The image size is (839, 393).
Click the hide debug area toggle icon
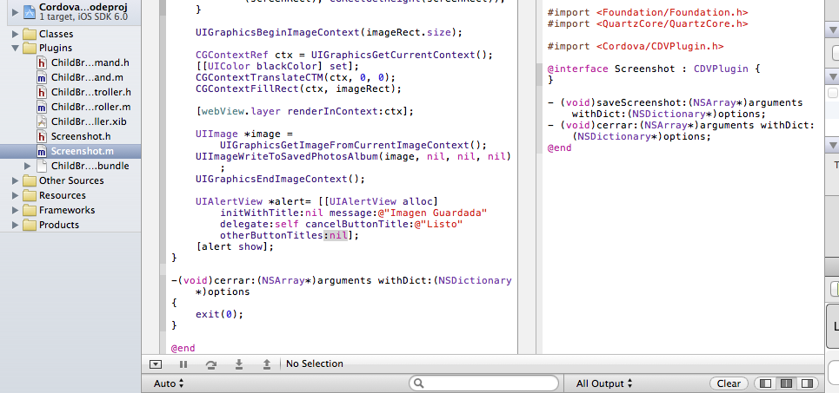tap(155, 364)
